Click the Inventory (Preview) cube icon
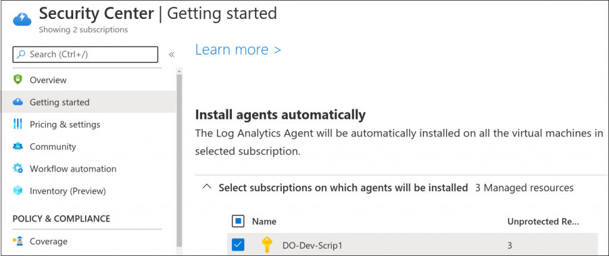Screen dimensions: 609x256 point(18,191)
